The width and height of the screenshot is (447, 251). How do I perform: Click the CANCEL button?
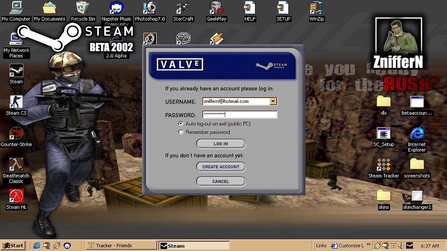coord(221,181)
